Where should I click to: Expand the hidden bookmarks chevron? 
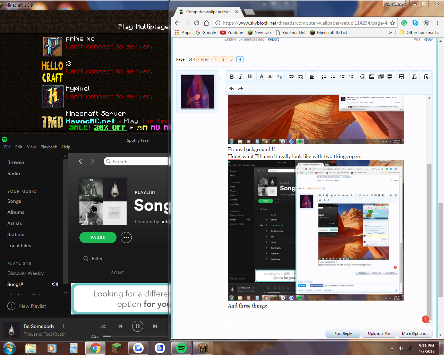[391, 33]
